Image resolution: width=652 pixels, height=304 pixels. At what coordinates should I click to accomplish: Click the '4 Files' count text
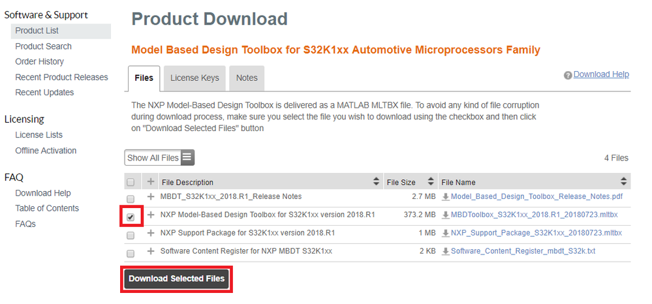(616, 158)
